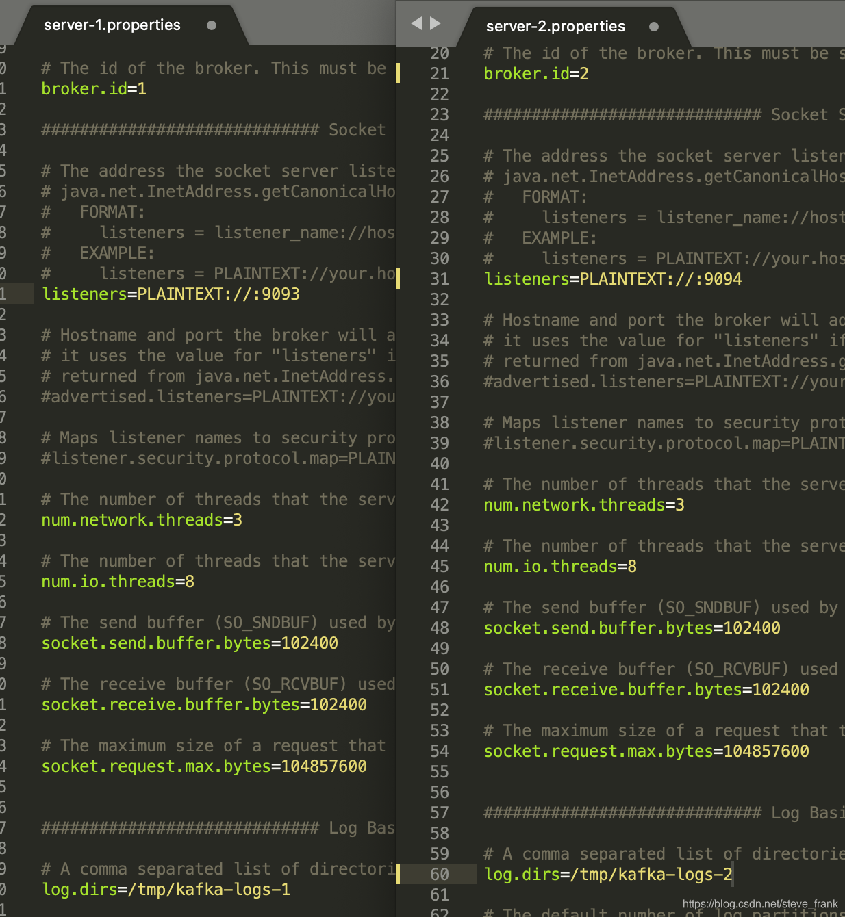The height and width of the screenshot is (917, 845).
Task: Click socket.receive.buffer.bytes line in server-2
Action: [646, 690]
